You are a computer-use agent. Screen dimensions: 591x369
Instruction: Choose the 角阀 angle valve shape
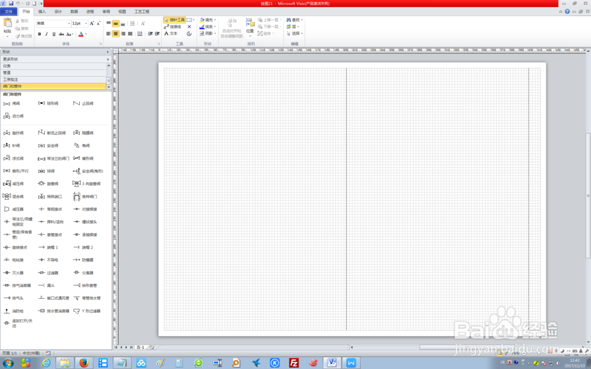coord(82,145)
